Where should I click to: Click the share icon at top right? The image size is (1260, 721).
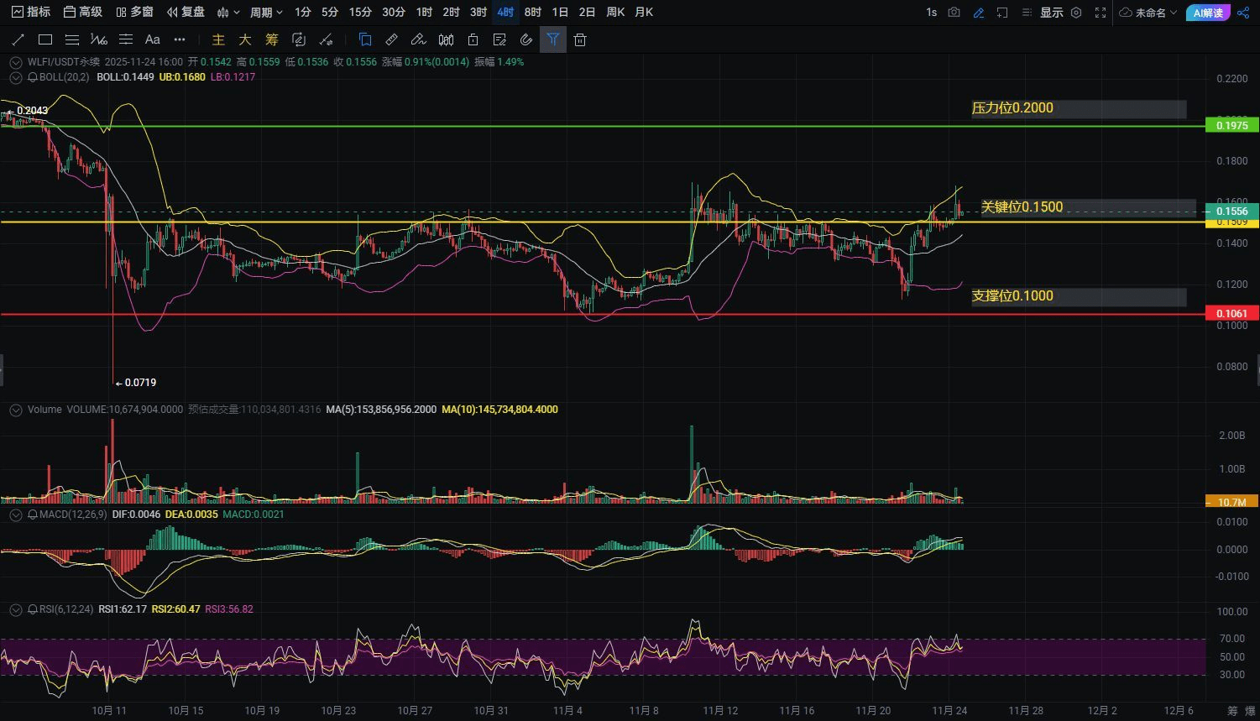[1243, 13]
